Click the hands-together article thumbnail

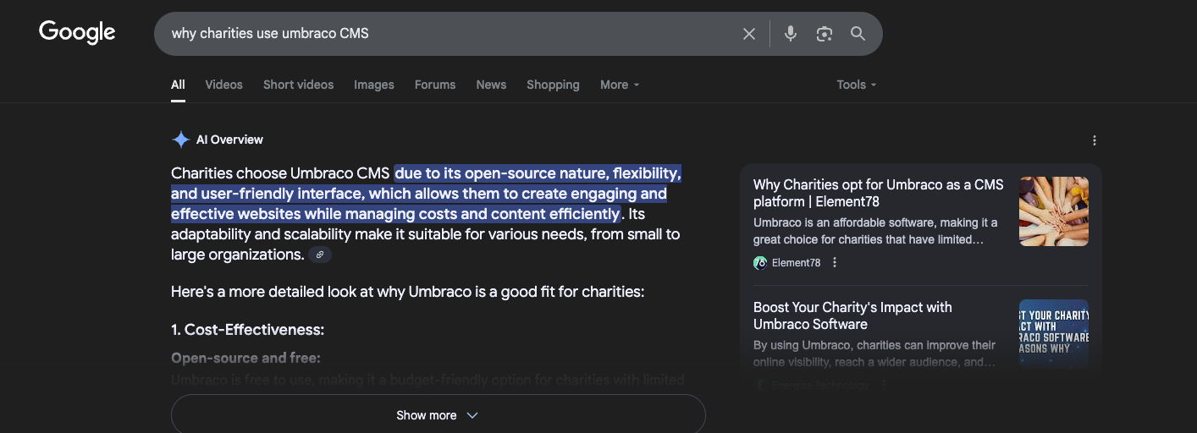1053,211
